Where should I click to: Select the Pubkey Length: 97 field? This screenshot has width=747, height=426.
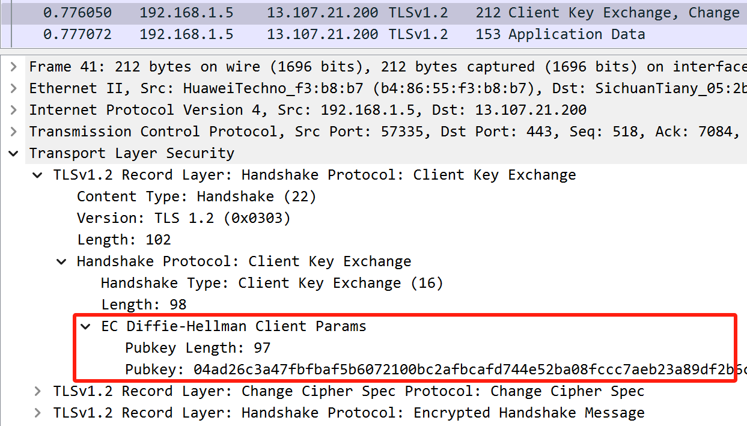[x=198, y=348]
